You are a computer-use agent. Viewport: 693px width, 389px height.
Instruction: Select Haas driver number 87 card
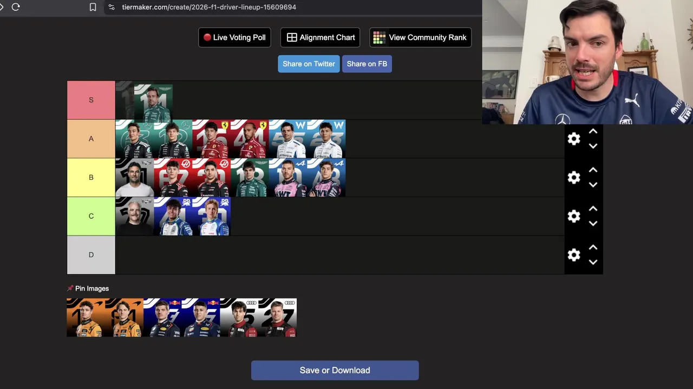click(x=173, y=178)
